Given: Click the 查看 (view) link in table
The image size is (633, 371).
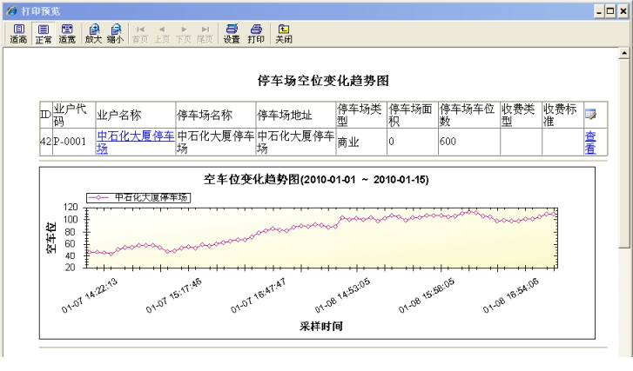Looking at the screenshot, I should click(x=590, y=142).
